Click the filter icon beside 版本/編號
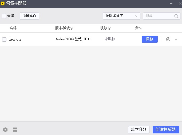 (x=72, y=28)
